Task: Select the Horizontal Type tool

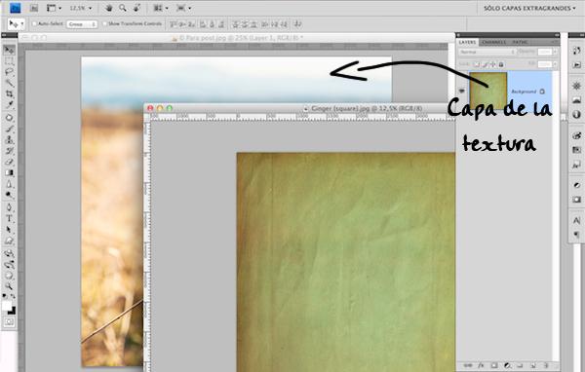Action: pos(9,219)
